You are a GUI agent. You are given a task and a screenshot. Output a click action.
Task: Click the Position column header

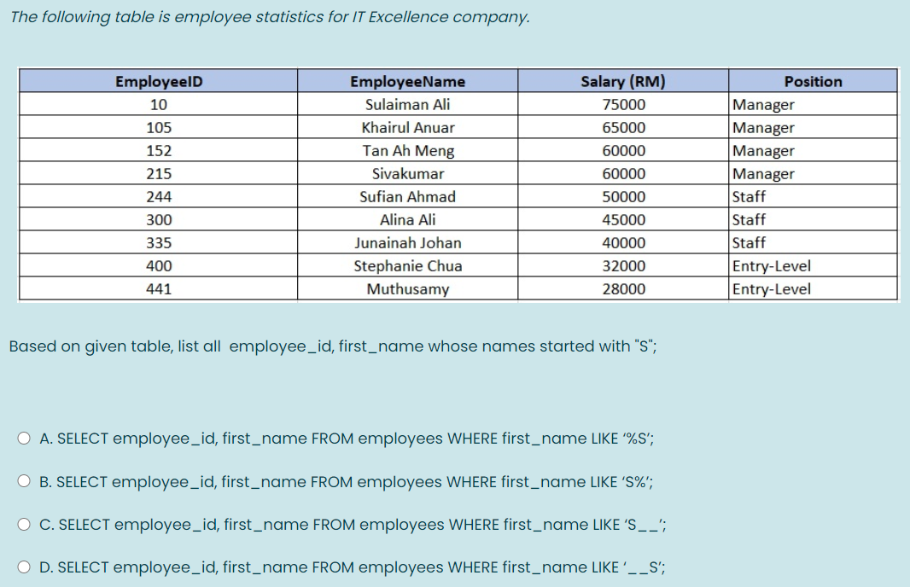pyautogui.click(x=813, y=81)
